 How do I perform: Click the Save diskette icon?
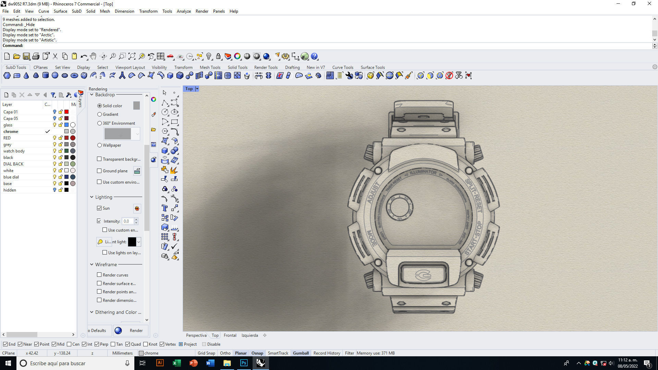(26, 56)
